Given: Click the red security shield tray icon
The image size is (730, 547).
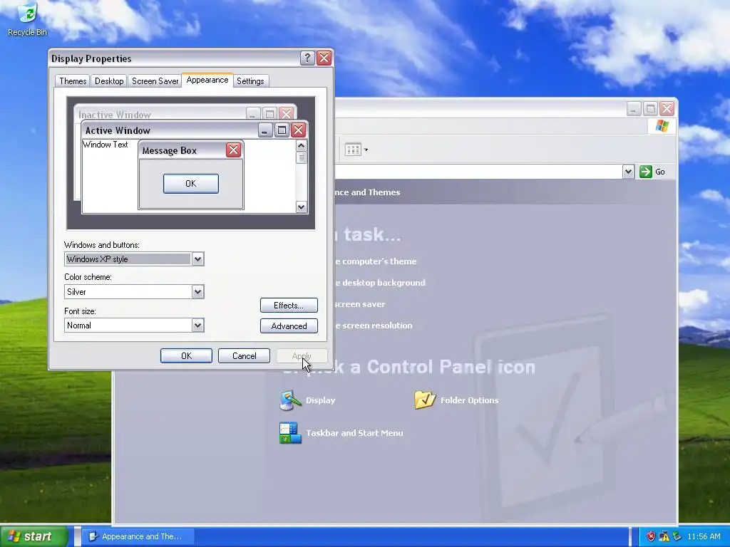Looking at the screenshot, I should (x=650, y=536).
